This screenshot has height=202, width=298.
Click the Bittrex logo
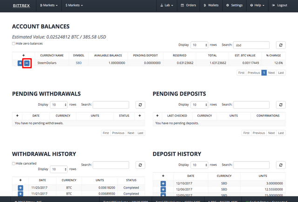(21, 6)
